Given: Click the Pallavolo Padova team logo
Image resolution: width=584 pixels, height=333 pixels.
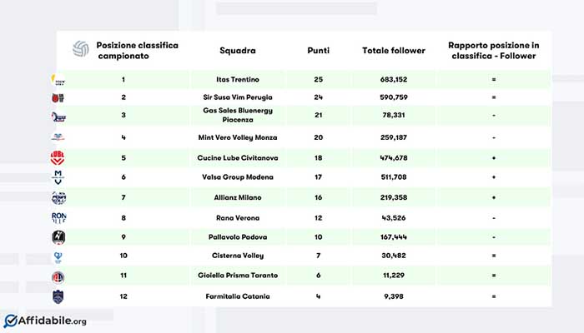Looking at the screenshot, I should tap(58, 237).
